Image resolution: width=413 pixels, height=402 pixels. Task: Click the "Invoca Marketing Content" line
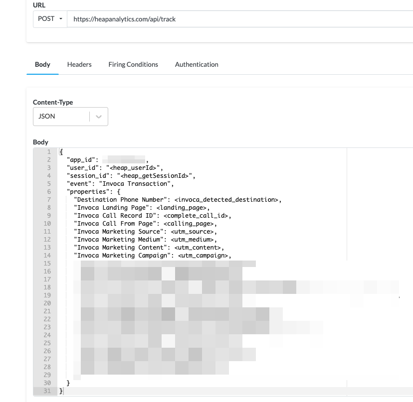pyautogui.click(x=149, y=248)
